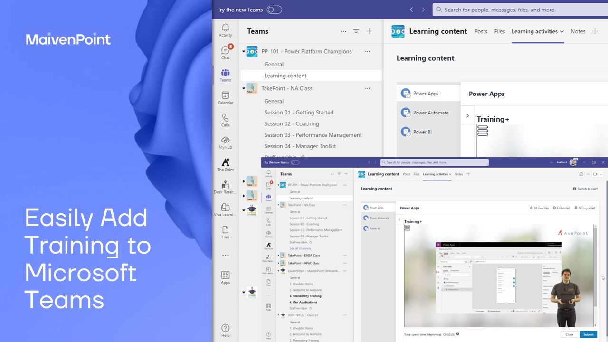Viewport: 608px width, 342px height.
Task: Click info icon beside total spent time
Action: pos(458,334)
